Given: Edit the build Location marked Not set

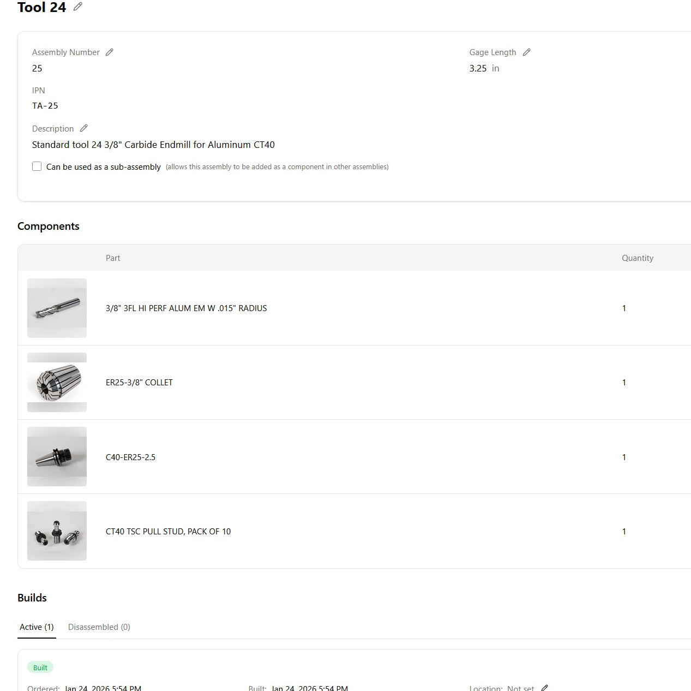Looking at the screenshot, I should pyautogui.click(x=545, y=687).
